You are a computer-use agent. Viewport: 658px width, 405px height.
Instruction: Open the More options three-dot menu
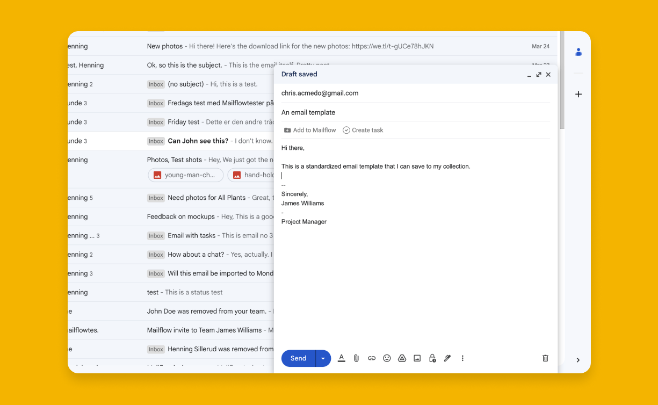pos(462,358)
